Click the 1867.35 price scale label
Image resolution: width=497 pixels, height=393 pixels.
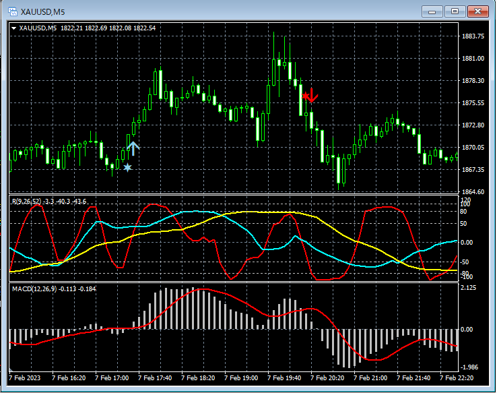pyautogui.click(x=473, y=169)
